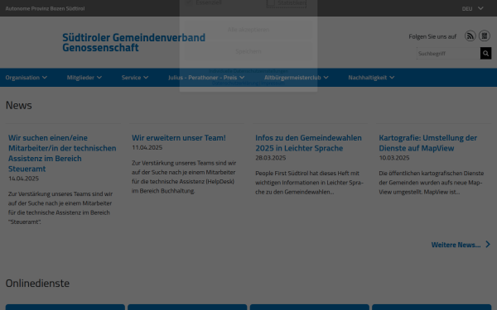Viewport: 497px width, 310px height.
Task: Click Autonome Provinz Bozen Südtirol link
Action: pos(45,8)
